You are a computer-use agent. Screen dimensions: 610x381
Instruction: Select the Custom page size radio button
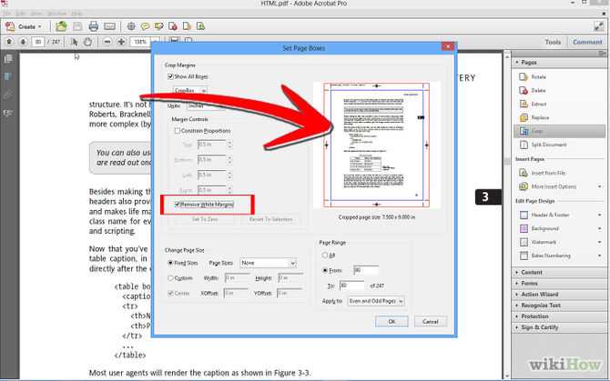(x=170, y=278)
